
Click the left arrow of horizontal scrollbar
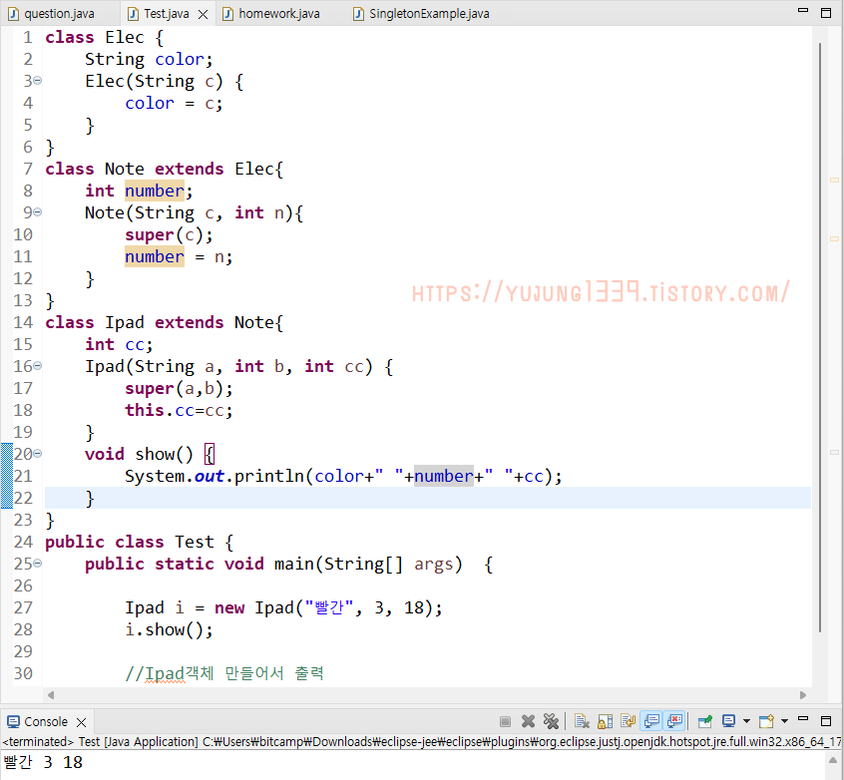[51, 695]
